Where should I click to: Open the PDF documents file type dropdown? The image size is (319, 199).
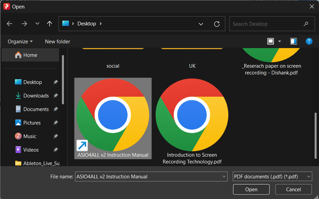coord(272,176)
